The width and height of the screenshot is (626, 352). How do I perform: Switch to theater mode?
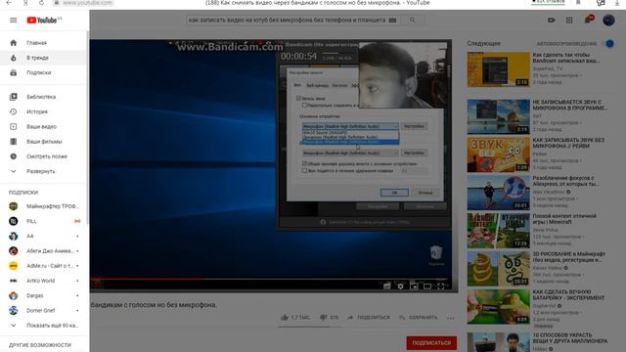click(x=427, y=286)
